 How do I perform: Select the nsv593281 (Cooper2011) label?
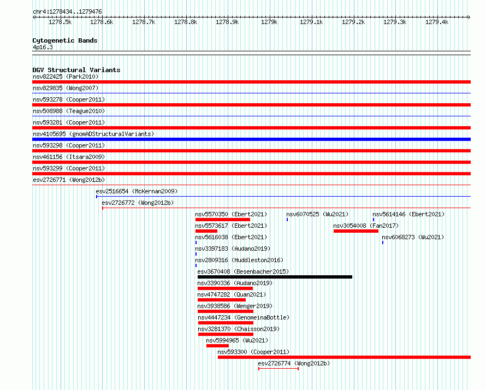click(x=69, y=122)
